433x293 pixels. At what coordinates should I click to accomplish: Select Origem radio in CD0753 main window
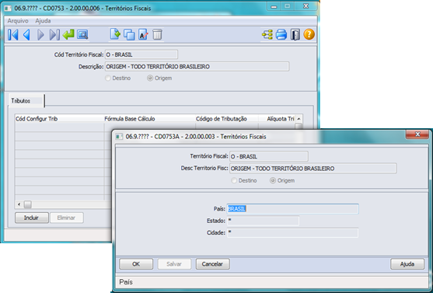[x=150, y=78]
